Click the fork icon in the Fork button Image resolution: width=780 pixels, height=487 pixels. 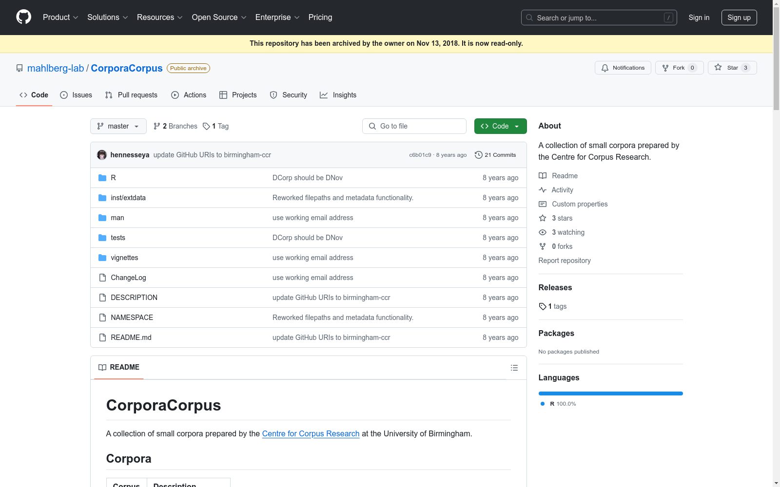665,68
